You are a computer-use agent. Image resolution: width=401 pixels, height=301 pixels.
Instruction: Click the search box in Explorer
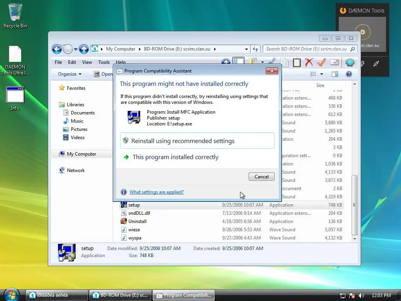307,49
